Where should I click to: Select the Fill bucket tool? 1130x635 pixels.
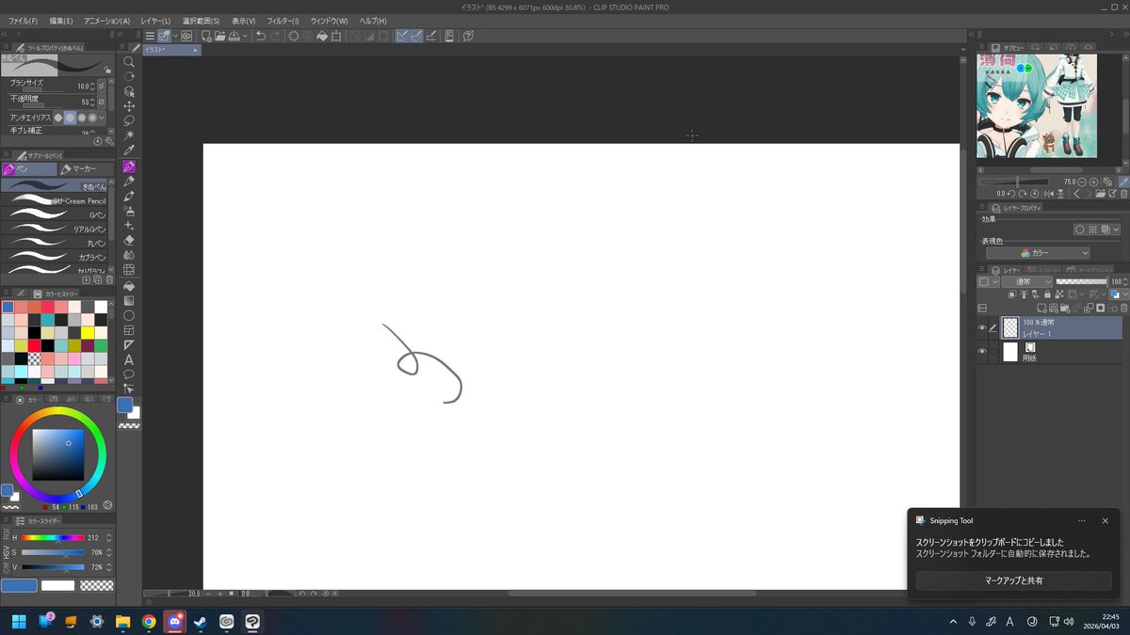(x=129, y=285)
